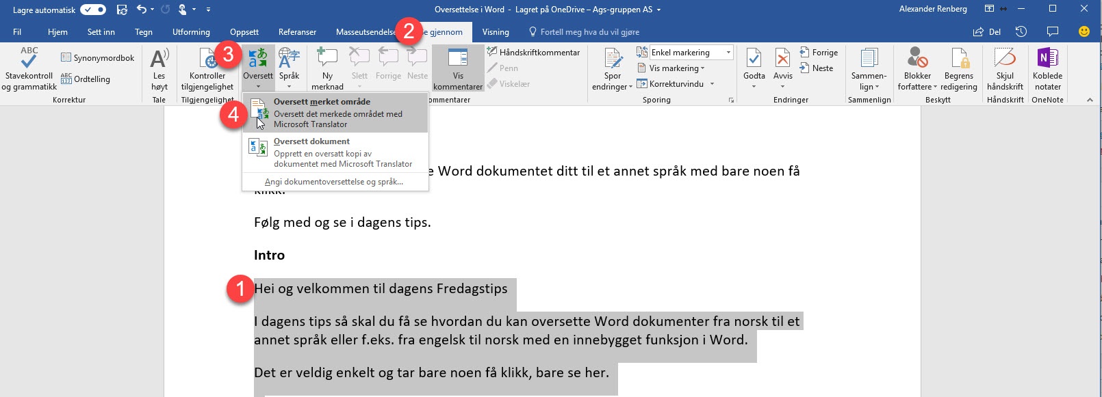Click the Synonymordbok button
This screenshot has width=1102, height=397.
tap(97, 58)
